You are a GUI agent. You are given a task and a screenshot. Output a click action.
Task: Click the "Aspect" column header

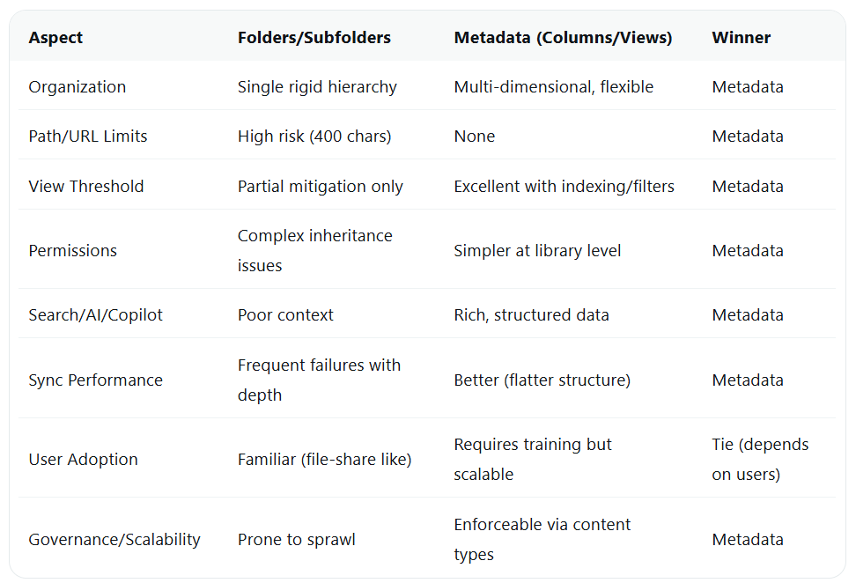tap(55, 38)
